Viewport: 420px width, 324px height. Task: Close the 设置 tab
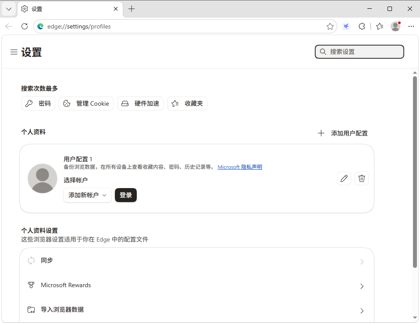(116, 9)
